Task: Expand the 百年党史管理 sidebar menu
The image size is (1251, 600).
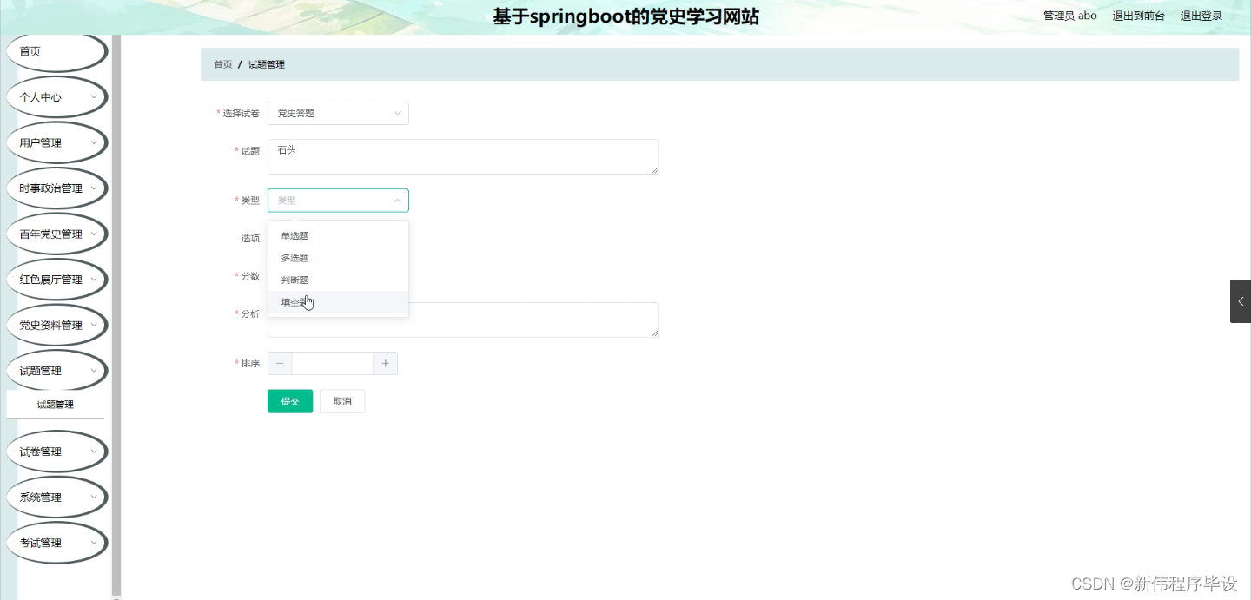Action: click(x=56, y=233)
